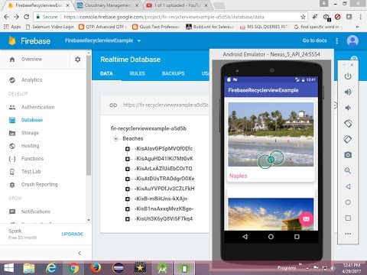Click the emulator sidebar back triangle icon
Viewport: 367px width, 275px height.
click(x=348, y=186)
